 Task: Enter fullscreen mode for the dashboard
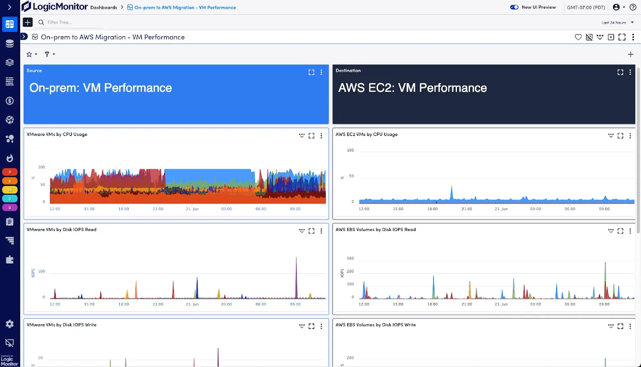pos(621,37)
